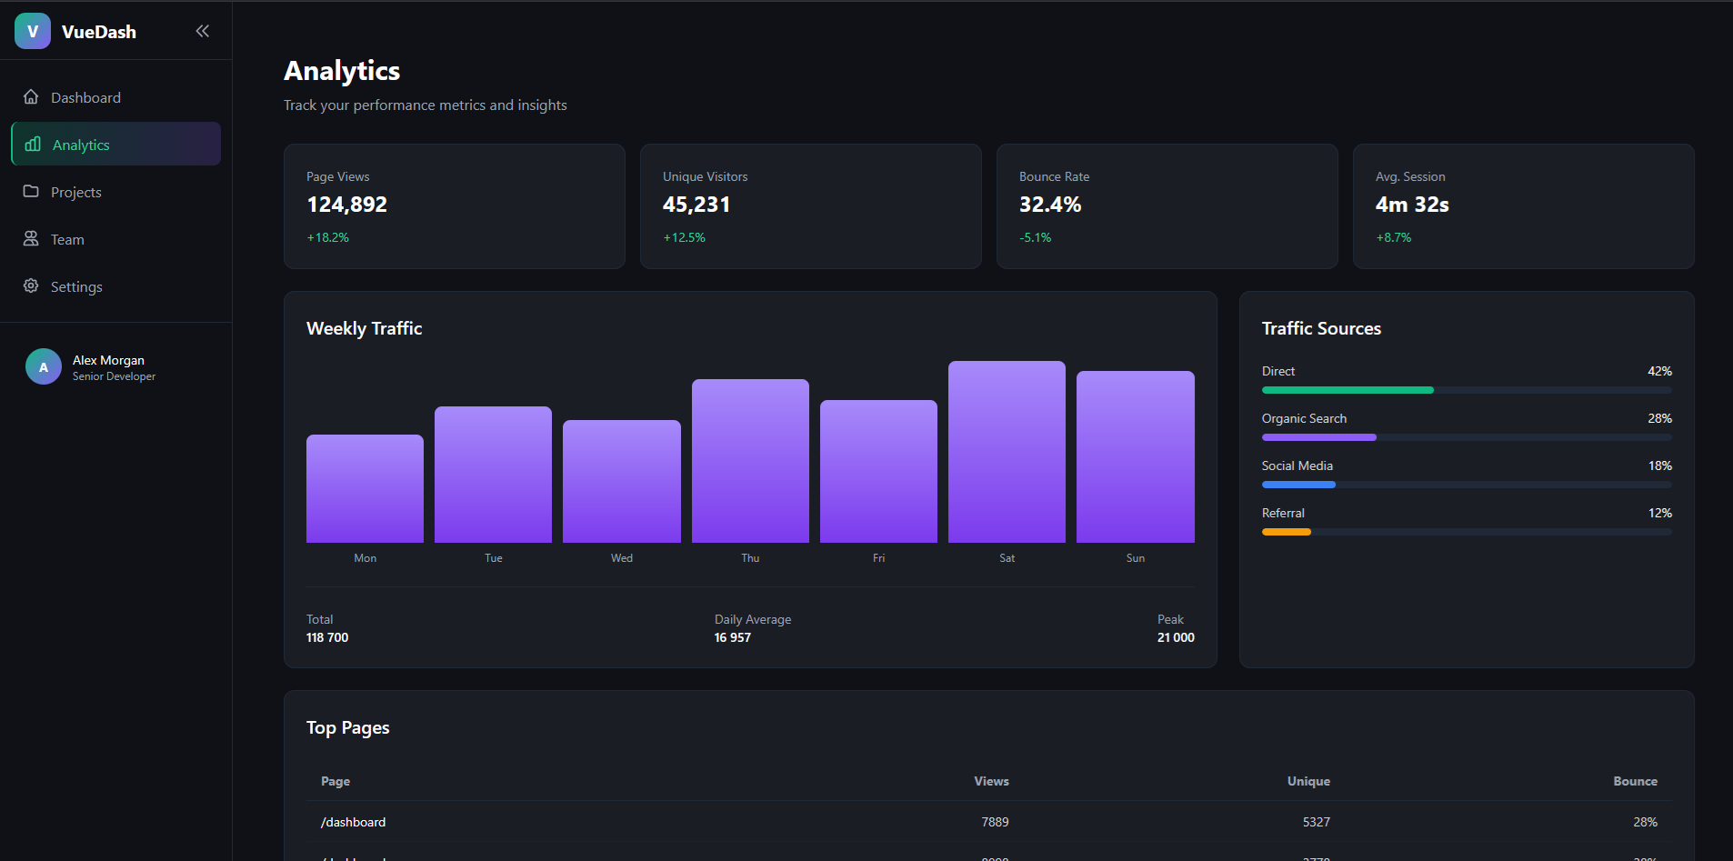The image size is (1733, 861).
Task: Click the Page column header
Action: (336, 781)
